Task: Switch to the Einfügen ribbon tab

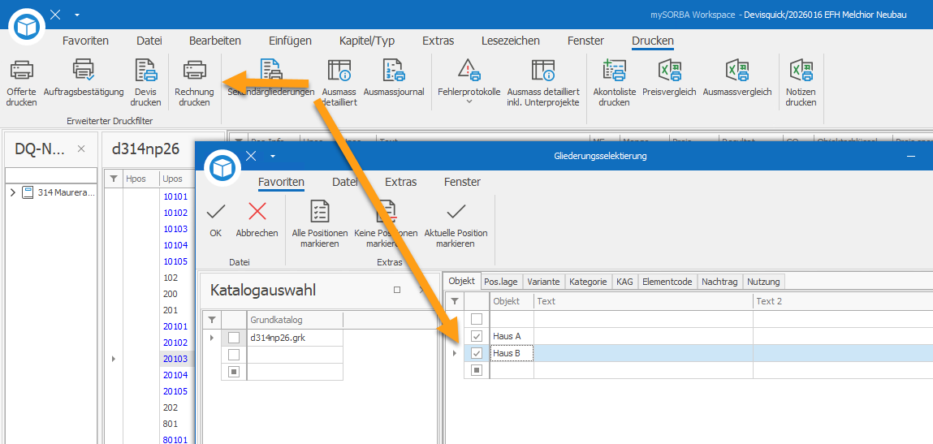Action: click(291, 41)
